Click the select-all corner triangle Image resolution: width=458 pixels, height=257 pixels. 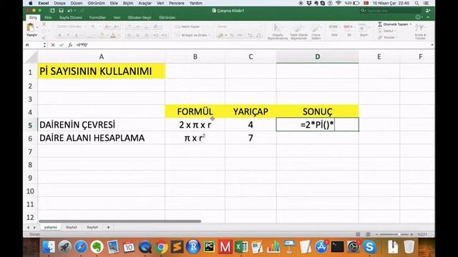(31, 57)
